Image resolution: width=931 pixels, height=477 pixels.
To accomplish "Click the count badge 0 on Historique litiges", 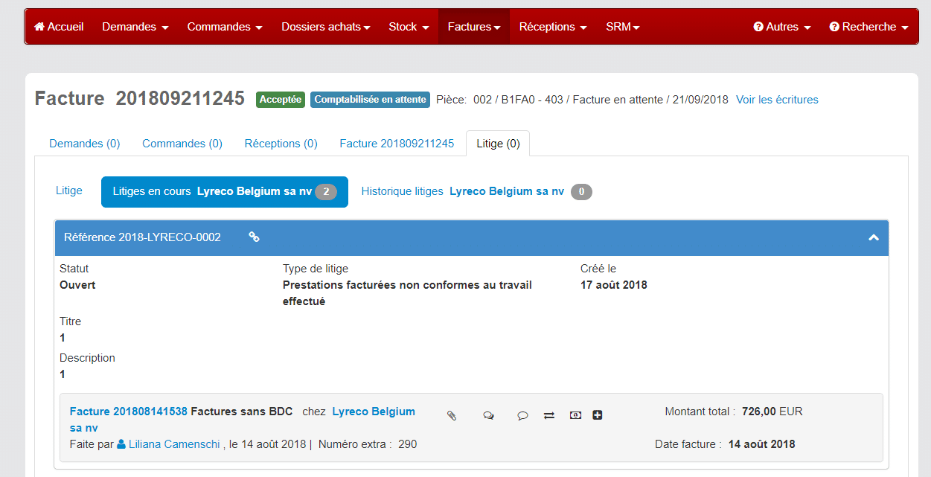I will 581,192.
